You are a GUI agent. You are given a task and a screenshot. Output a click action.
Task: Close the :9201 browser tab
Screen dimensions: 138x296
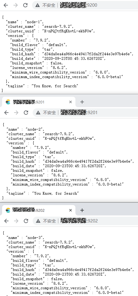pyautogui.click(x=71, y=102)
